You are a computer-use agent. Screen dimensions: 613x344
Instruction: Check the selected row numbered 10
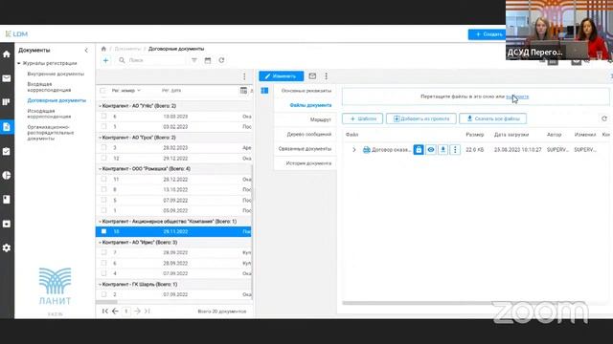click(103, 231)
